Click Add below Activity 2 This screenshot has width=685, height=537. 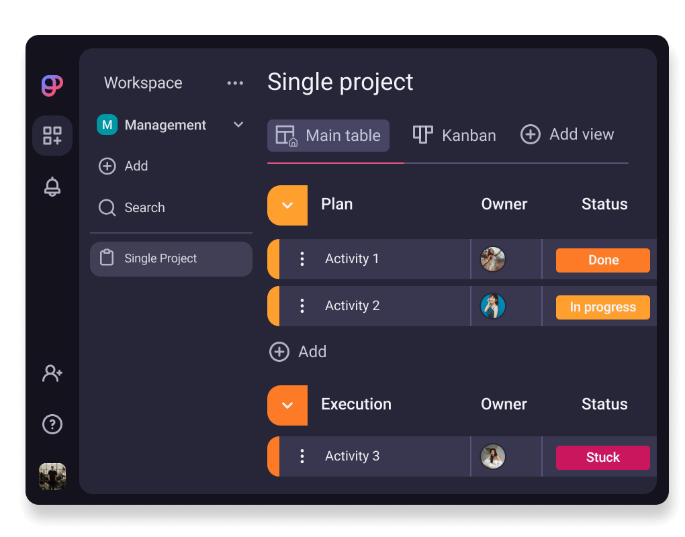pos(298,351)
